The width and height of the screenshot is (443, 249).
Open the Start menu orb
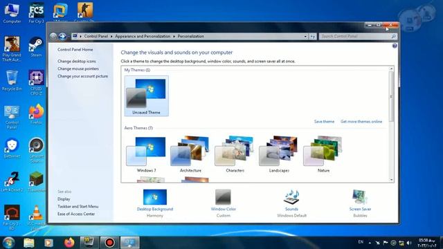[x=8, y=243]
